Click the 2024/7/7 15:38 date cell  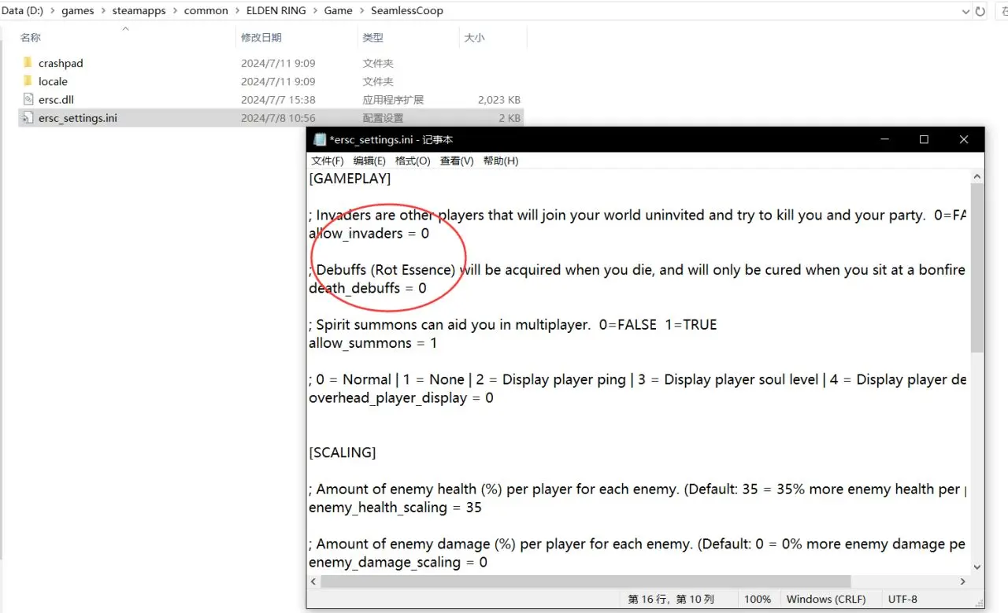coord(278,100)
